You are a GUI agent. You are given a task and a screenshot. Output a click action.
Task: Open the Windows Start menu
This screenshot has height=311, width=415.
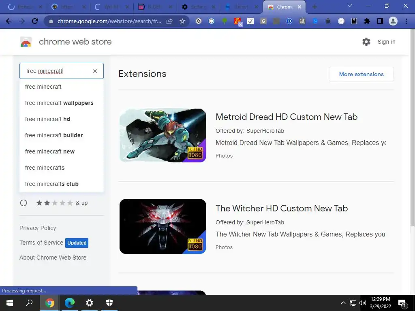[x=10, y=303]
